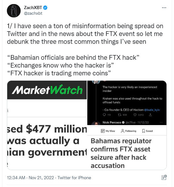This screenshot has width=174, height=187.
Task: Click the ZachXBT display name
Action: click(x=33, y=8)
